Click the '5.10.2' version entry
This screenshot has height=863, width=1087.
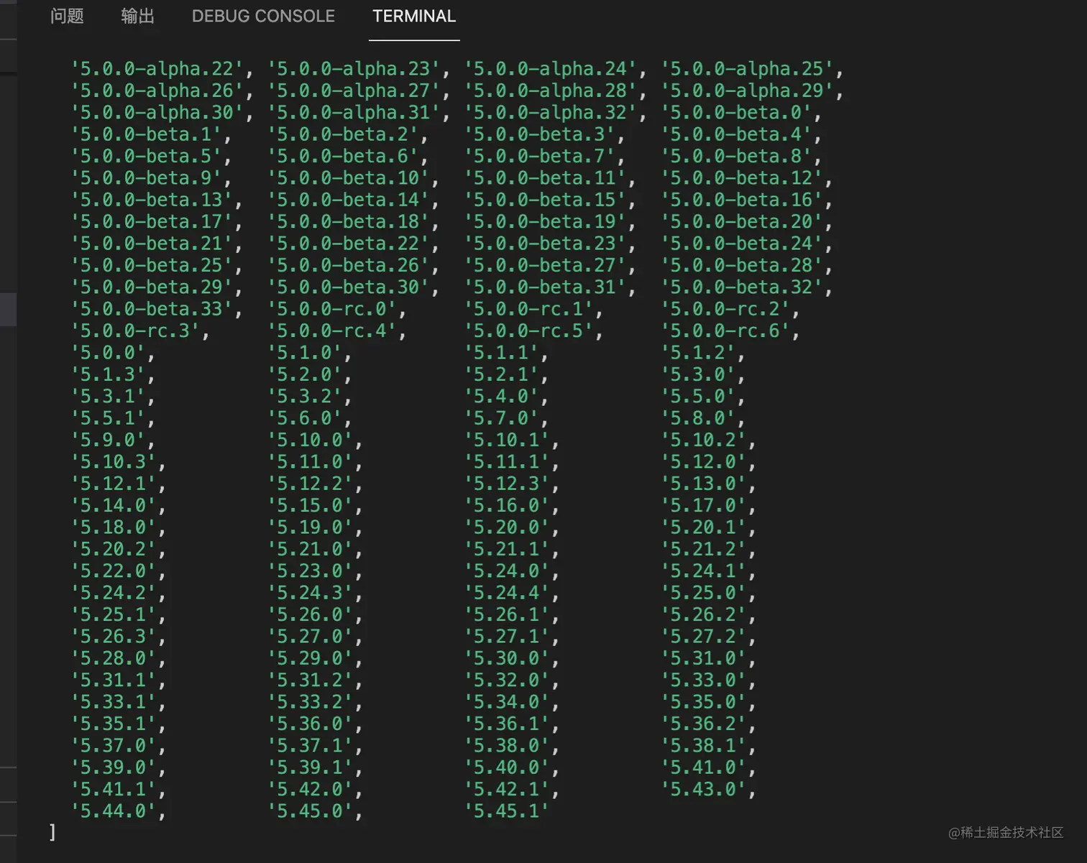704,440
